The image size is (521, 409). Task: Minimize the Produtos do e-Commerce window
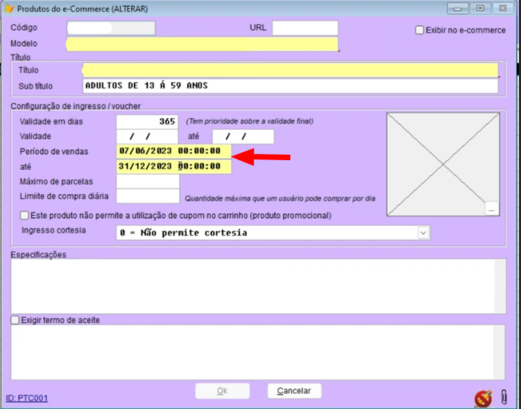[458, 9]
